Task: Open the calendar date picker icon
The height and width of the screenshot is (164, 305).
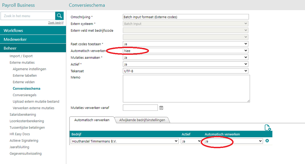Action: (x=162, y=108)
